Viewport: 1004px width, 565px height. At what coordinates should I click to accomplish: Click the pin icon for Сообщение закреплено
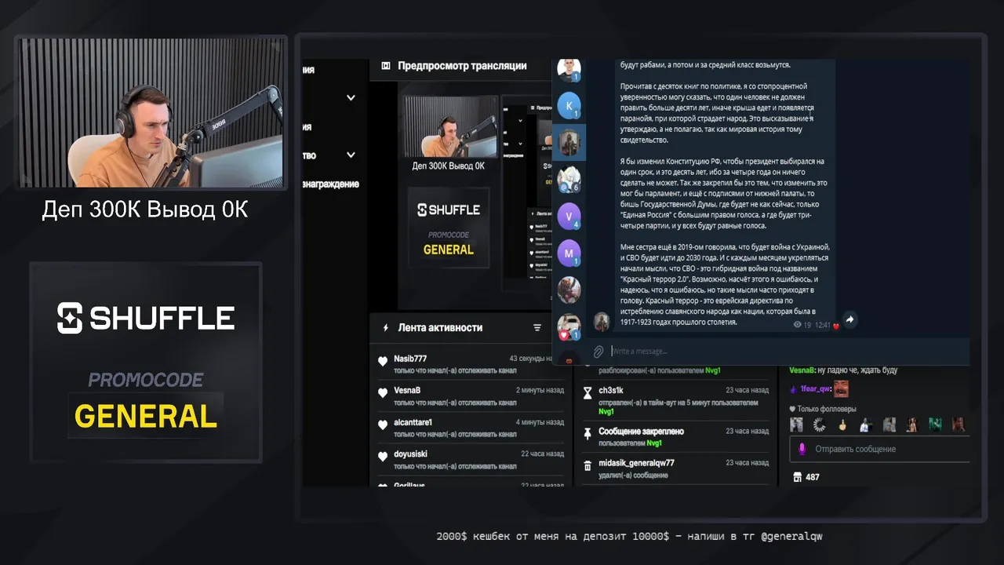point(587,434)
